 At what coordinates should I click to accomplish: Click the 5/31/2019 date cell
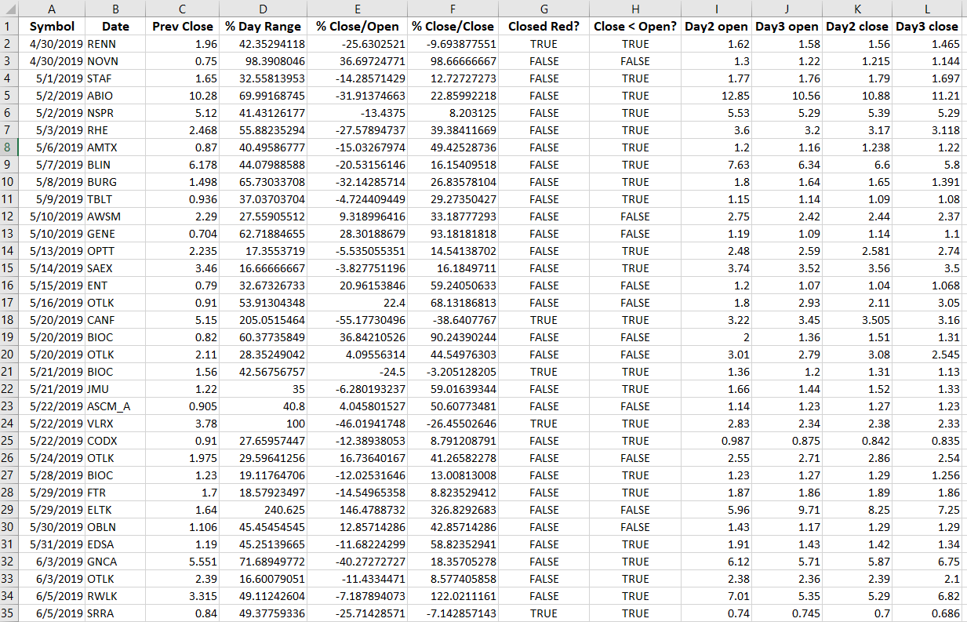(52, 544)
